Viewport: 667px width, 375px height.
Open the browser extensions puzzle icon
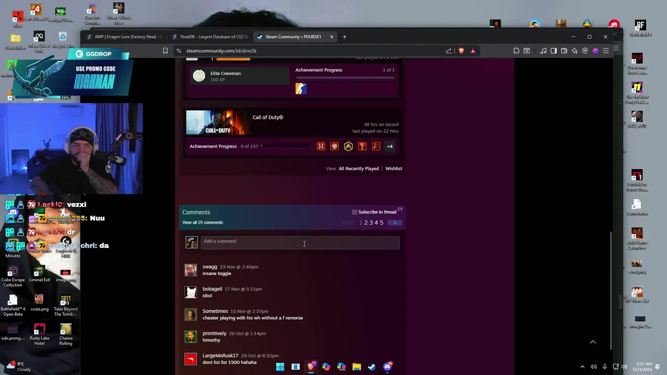(x=516, y=51)
